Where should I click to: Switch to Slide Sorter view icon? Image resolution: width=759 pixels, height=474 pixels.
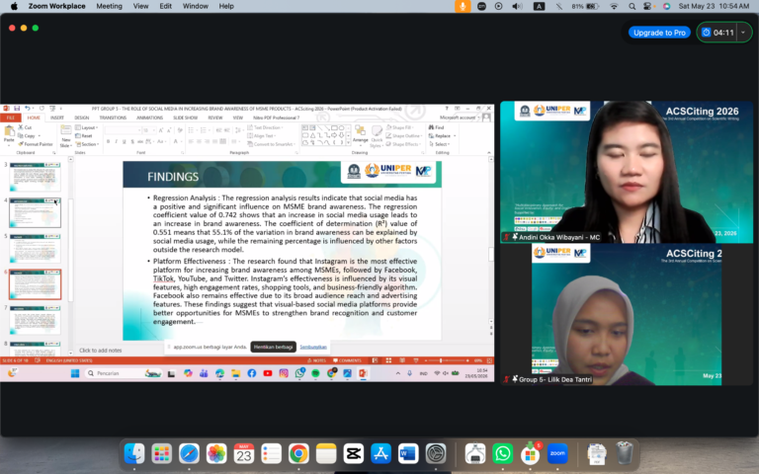coord(388,360)
